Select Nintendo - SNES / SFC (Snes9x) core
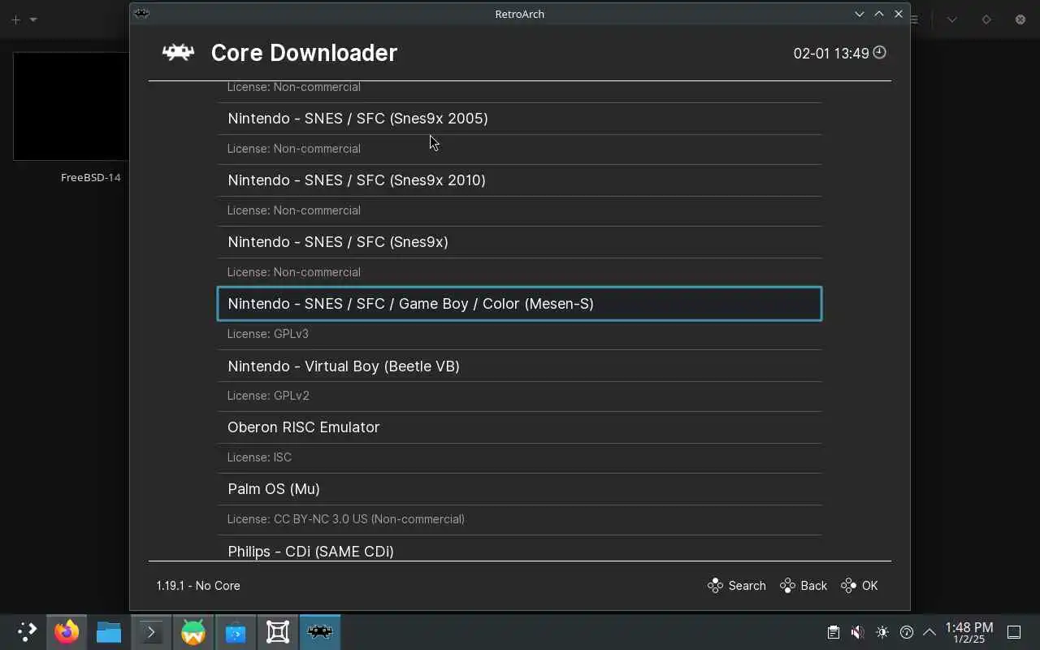 (519, 242)
